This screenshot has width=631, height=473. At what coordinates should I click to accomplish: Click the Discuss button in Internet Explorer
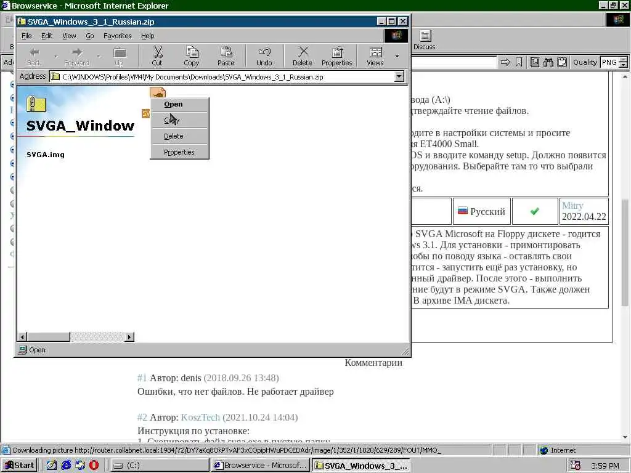[x=425, y=40]
